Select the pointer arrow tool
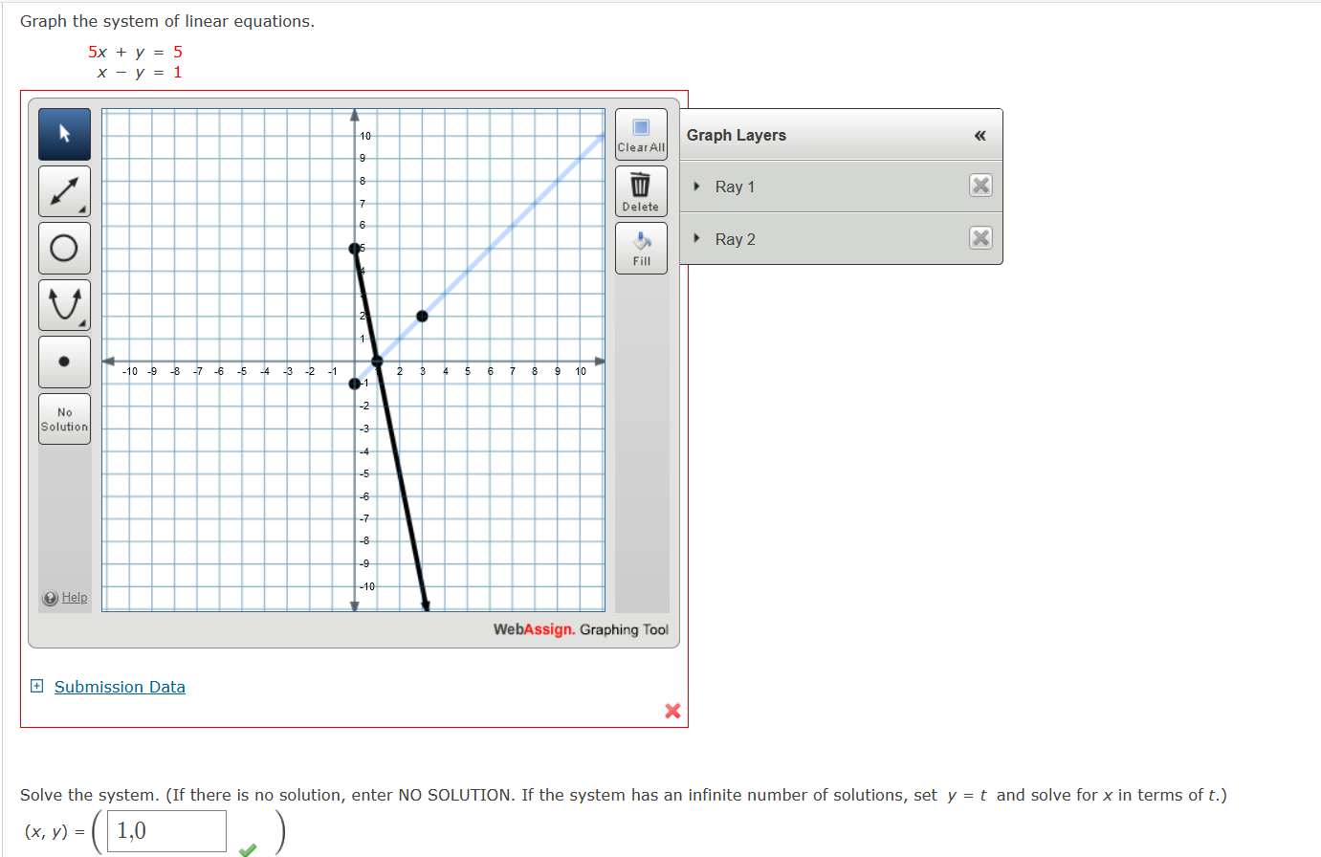 point(63,134)
